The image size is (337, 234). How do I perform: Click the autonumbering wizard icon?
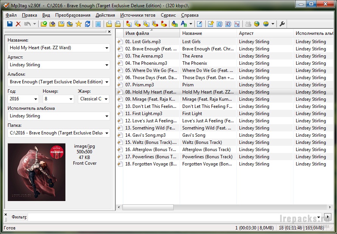pos(237,24)
